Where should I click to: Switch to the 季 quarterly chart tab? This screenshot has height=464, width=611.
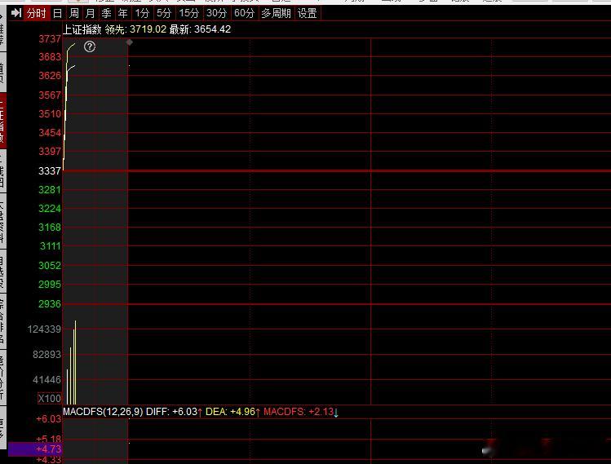click(x=106, y=13)
